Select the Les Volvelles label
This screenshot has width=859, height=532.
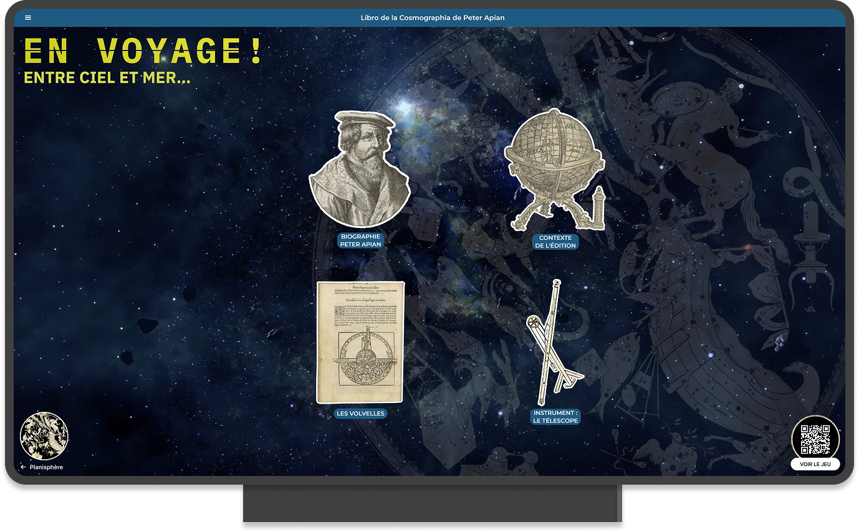point(360,414)
